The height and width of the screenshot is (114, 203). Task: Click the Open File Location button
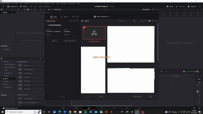pos(70,41)
